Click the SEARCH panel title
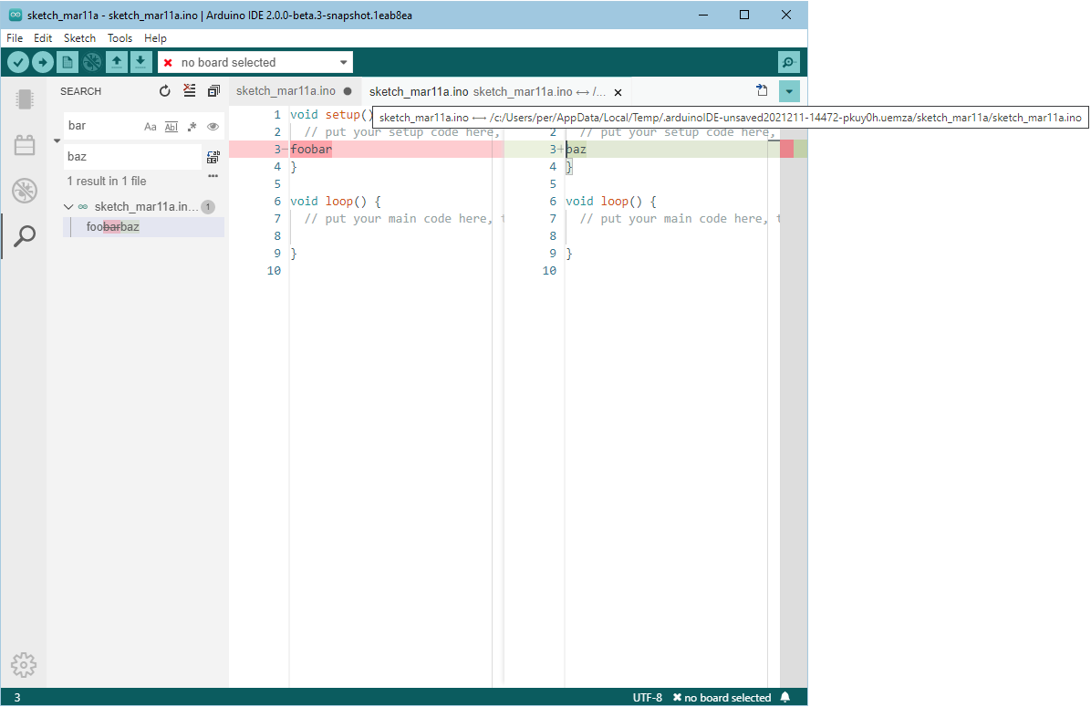1091x707 pixels. pos(80,91)
